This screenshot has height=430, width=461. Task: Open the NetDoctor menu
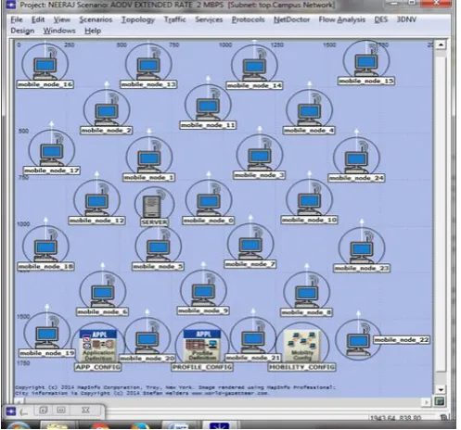(291, 19)
